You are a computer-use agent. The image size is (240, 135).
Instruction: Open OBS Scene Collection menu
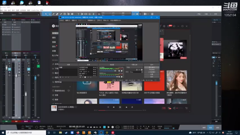click(91, 20)
